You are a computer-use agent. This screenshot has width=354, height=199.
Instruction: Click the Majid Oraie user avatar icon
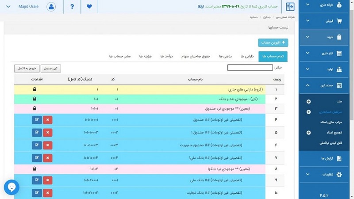pyautogui.click(x=52, y=7)
